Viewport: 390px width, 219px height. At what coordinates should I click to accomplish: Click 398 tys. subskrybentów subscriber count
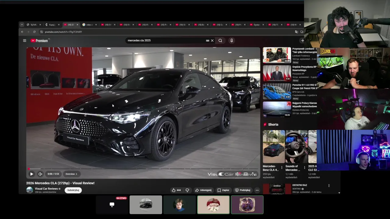pos(45,192)
